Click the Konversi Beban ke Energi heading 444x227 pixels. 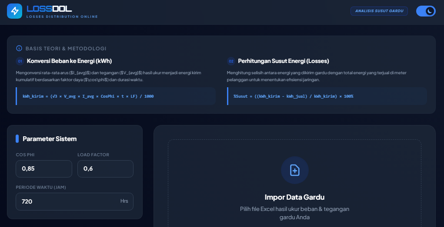coord(69,61)
